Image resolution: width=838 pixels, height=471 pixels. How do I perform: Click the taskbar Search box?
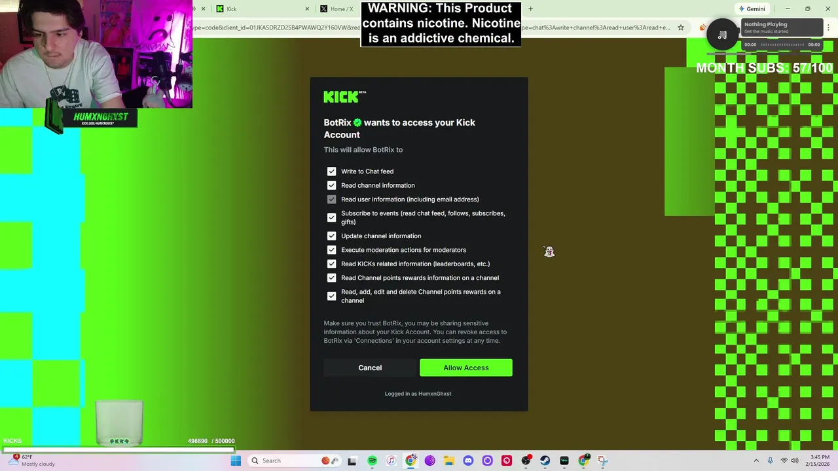click(293, 461)
